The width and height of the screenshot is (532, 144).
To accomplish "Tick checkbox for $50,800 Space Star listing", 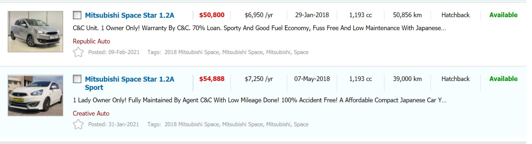I will click(x=77, y=15).
